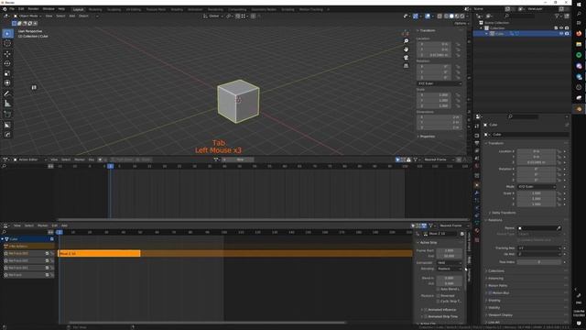The width and height of the screenshot is (586, 330).
Task: Expand the Delta Transform section
Action: point(503,213)
